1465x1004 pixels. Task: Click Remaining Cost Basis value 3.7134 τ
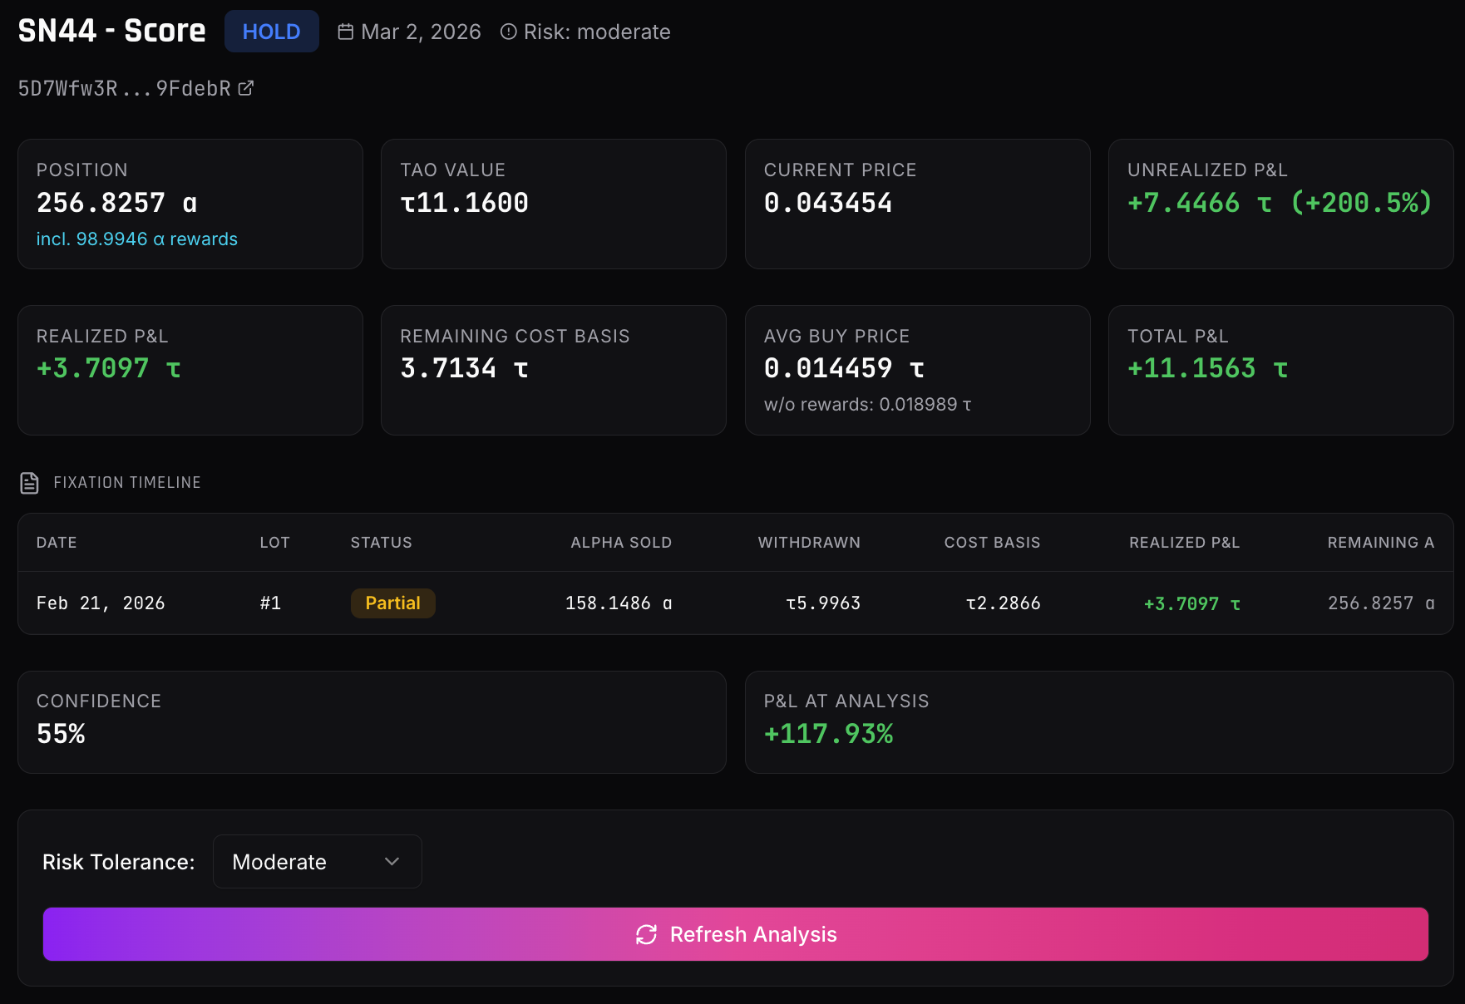pos(464,368)
